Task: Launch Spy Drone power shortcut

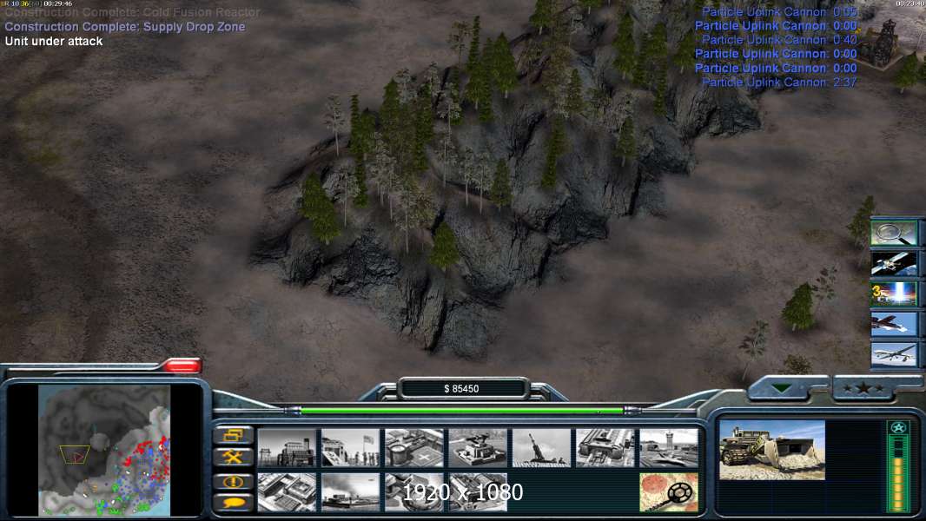Action: [894, 354]
